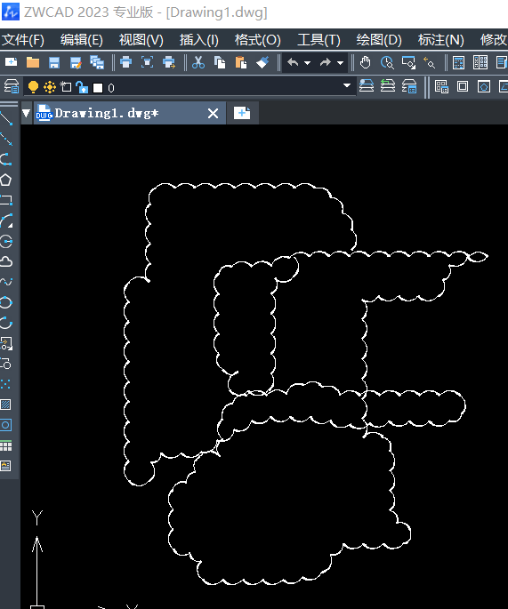
Task: Select the Line tool in left toolbar
Action: coord(6,118)
